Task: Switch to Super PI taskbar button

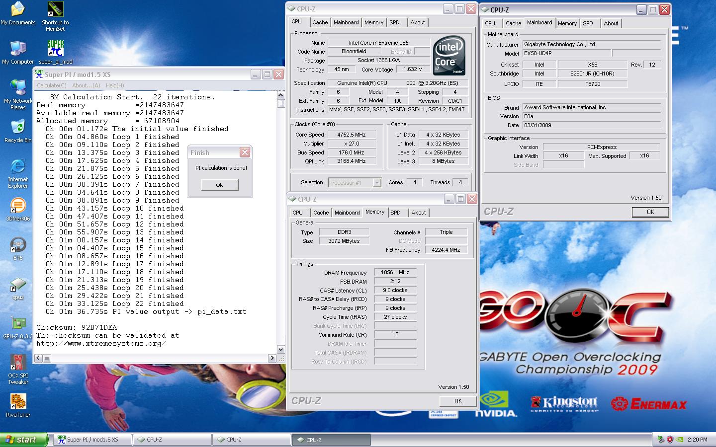Action: click(93, 440)
